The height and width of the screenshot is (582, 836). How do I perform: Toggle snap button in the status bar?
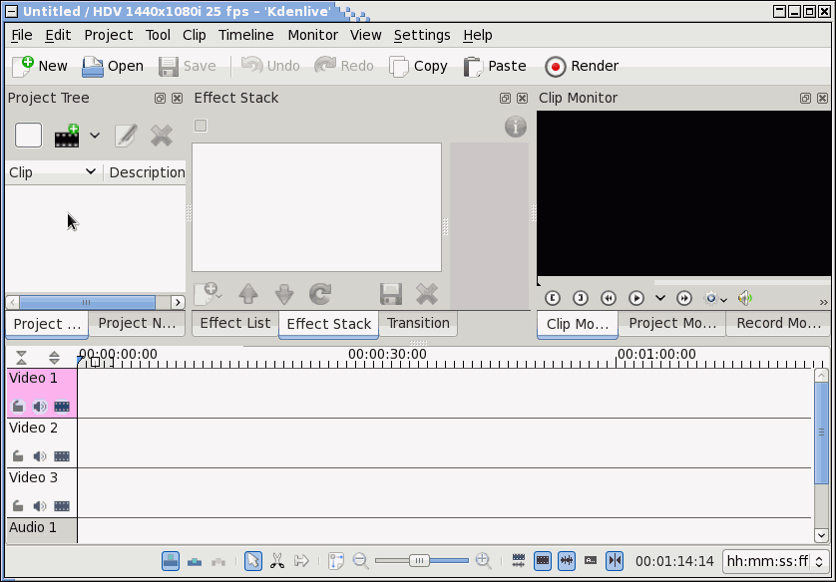pyautogui.click(x=615, y=561)
